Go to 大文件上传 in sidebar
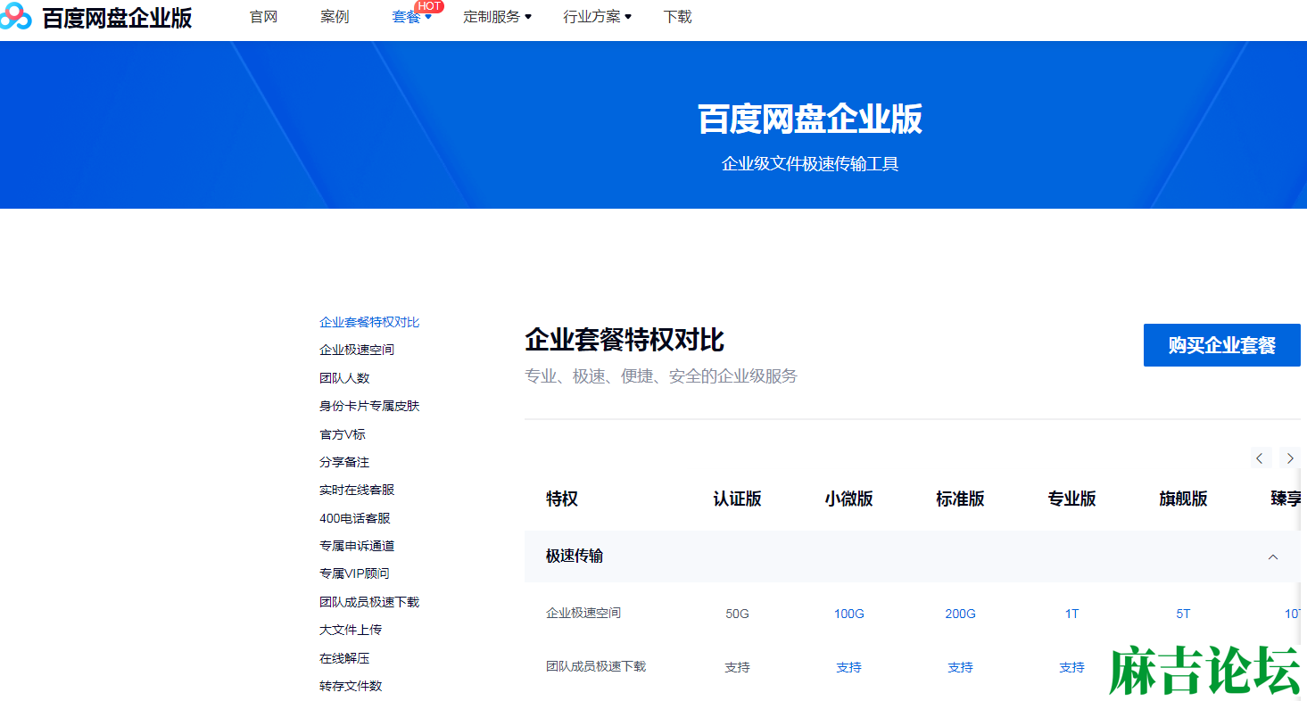This screenshot has width=1307, height=701. coord(351,630)
